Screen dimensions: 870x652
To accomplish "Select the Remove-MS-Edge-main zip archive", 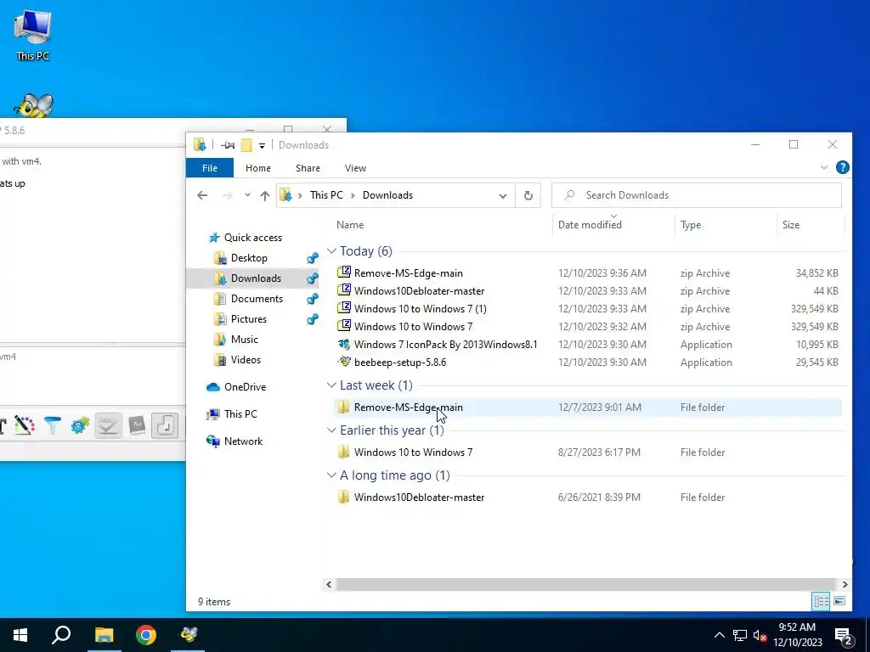I will coord(588,273).
